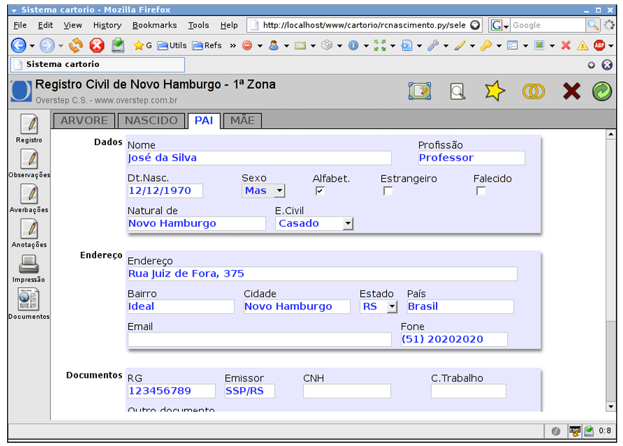The height and width of the screenshot is (446, 623).
Task: Check the Falecido checkbox
Action: 481,191
